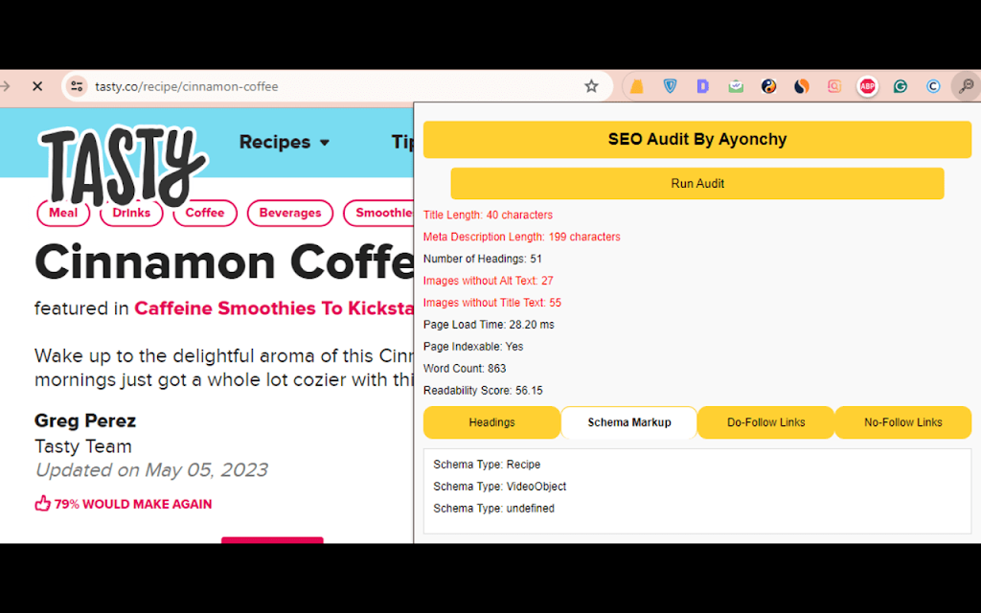Image resolution: width=981 pixels, height=613 pixels.
Task: Click Title Length: 40 characters text
Action: click(x=488, y=215)
